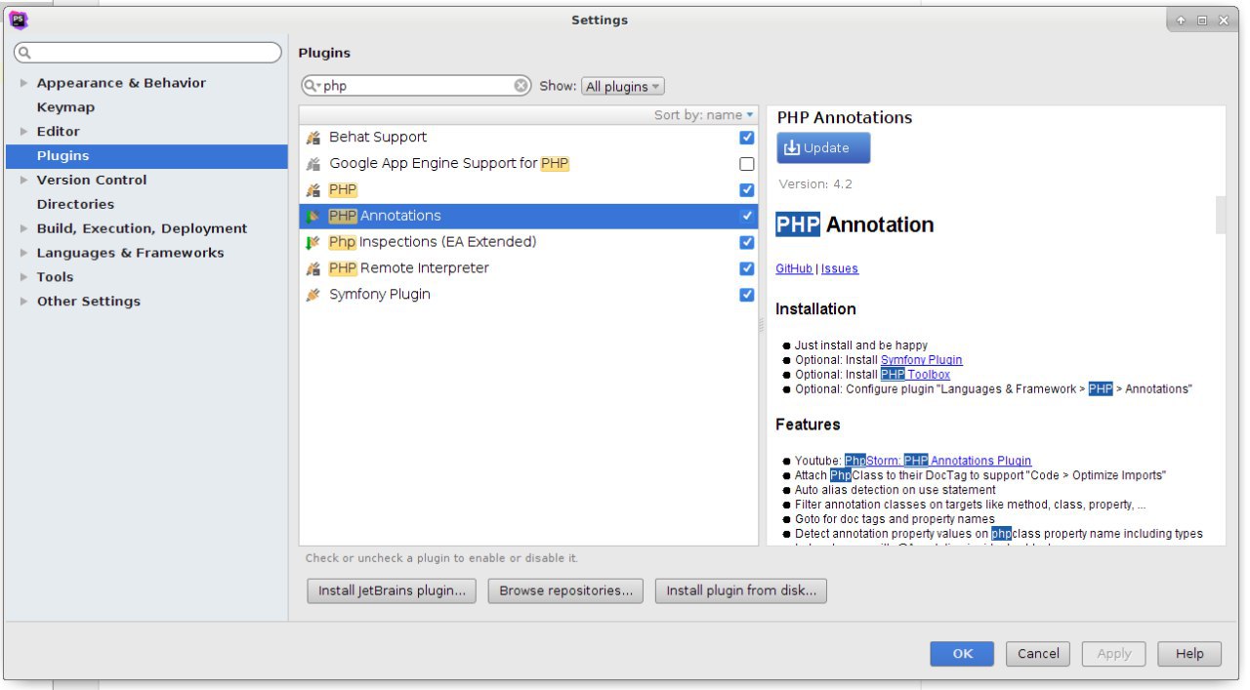This screenshot has height=690, width=1250.
Task: Click the PHP plugin row icon
Action: [313, 190]
